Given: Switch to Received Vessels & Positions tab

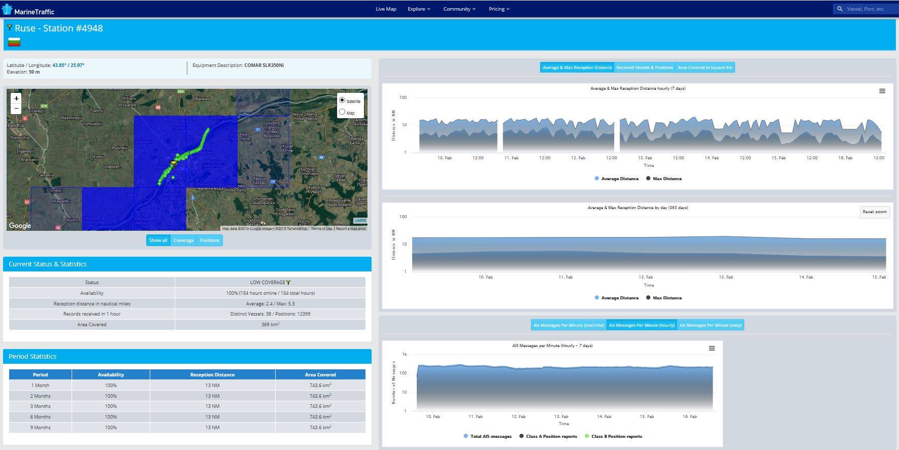Looking at the screenshot, I should [644, 67].
